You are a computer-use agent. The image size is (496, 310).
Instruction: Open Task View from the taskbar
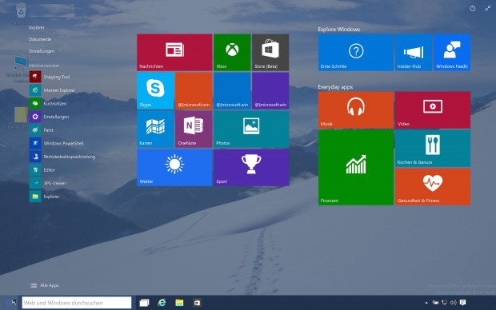click(144, 303)
